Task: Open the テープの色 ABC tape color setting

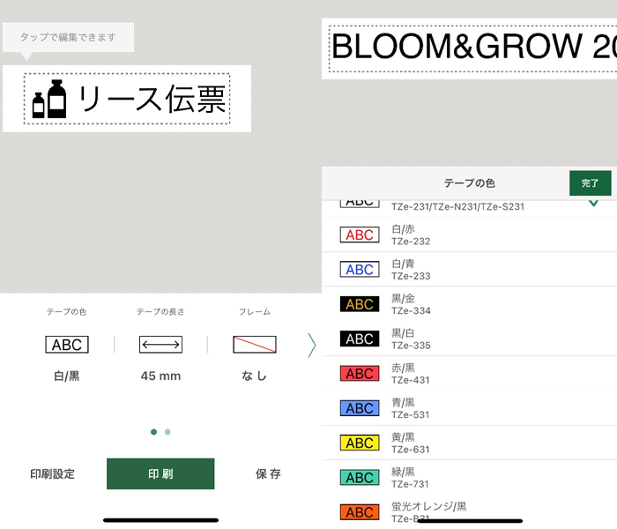Action: pos(67,345)
